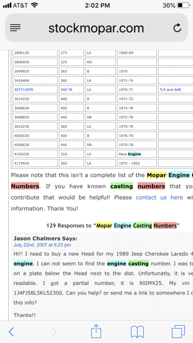Reload the stockmopar.com page
Image resolution: width=193 pixels, height=343 pixels.
click(x=177, y=27)
